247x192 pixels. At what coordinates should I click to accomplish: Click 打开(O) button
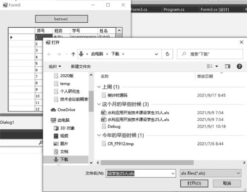(194, 183)
